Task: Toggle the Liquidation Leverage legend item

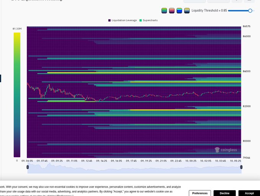Action: [123, 20]
